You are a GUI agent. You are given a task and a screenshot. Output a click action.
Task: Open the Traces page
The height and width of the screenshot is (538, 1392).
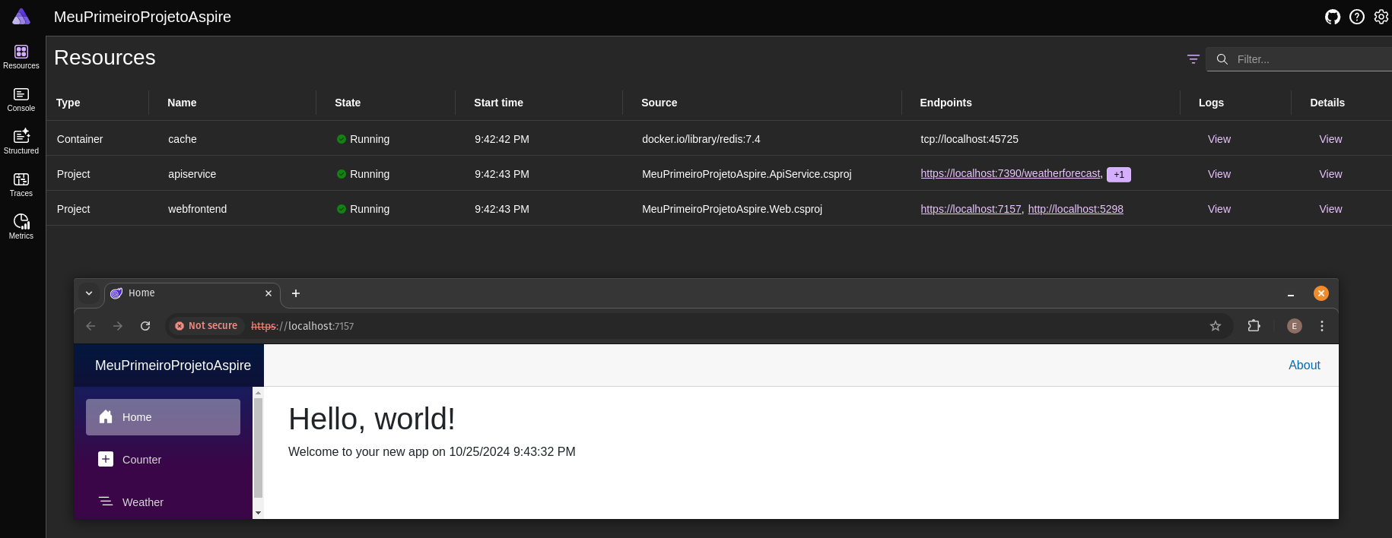(21, 185)
